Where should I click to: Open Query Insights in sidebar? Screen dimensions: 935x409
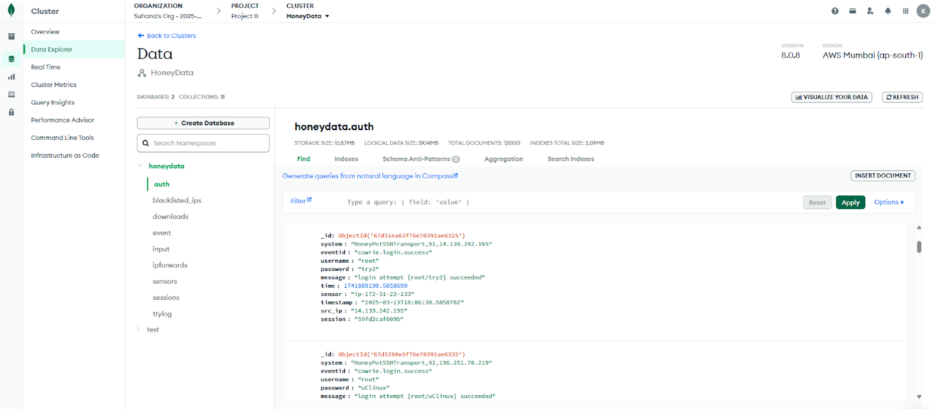point(53,102)
